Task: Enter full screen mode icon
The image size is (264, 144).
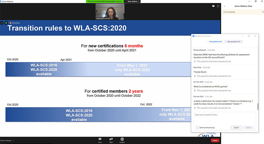Action: point(218,6)
